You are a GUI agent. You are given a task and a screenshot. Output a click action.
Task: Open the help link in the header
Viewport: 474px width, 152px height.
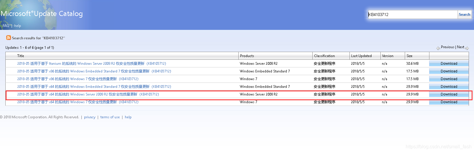click(x=18, y=26)
